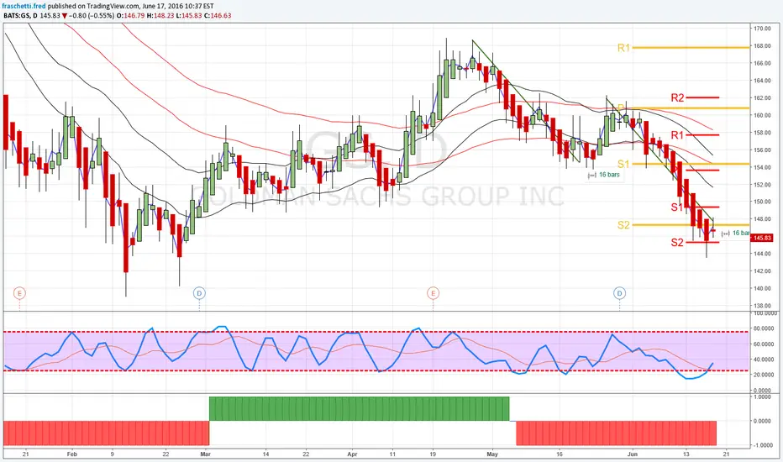Click the 168.00 price axis label
The height and width of the screenshot is (462, 783).
pos(763,46)
